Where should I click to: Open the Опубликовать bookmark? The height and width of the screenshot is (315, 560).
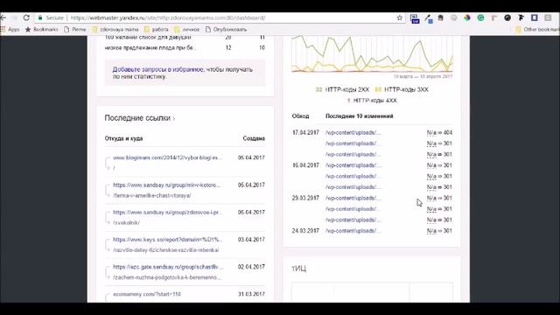tap(226, 30)
